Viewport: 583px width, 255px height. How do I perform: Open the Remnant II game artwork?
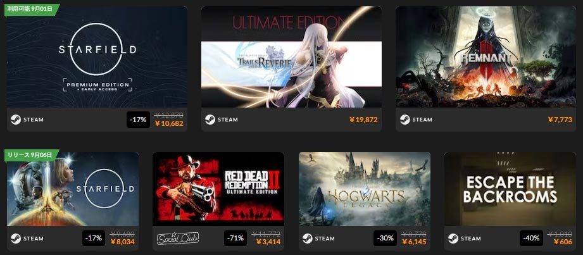(x=486, y=57)
